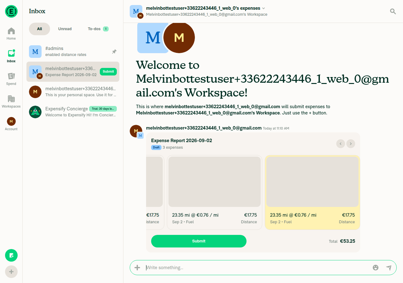Open the Inbox sidebar icon
403x283 pixels.
click(11, 56)
